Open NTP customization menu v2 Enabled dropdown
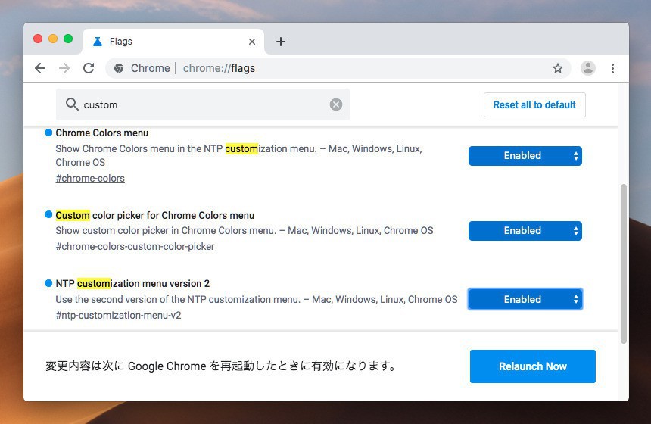651x424 pixels. coord(525,299)
